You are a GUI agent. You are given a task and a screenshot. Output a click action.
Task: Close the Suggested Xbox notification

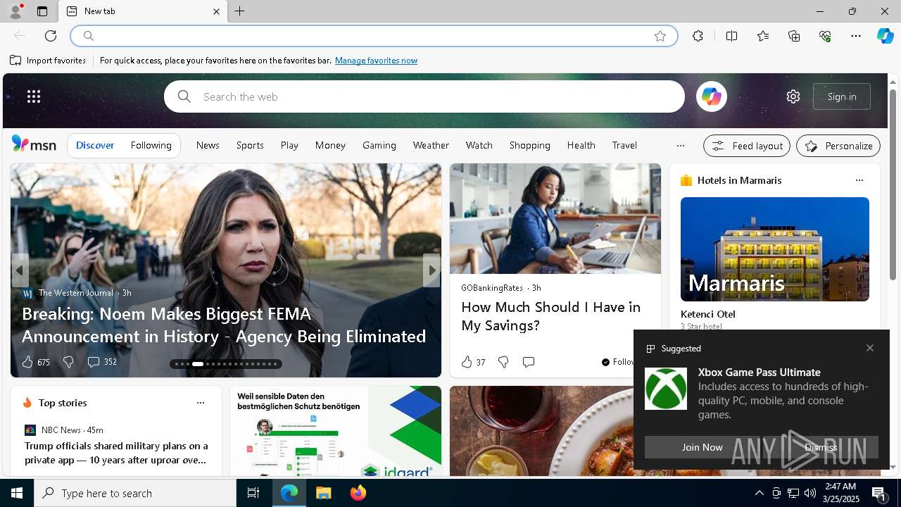click(870, 348)
